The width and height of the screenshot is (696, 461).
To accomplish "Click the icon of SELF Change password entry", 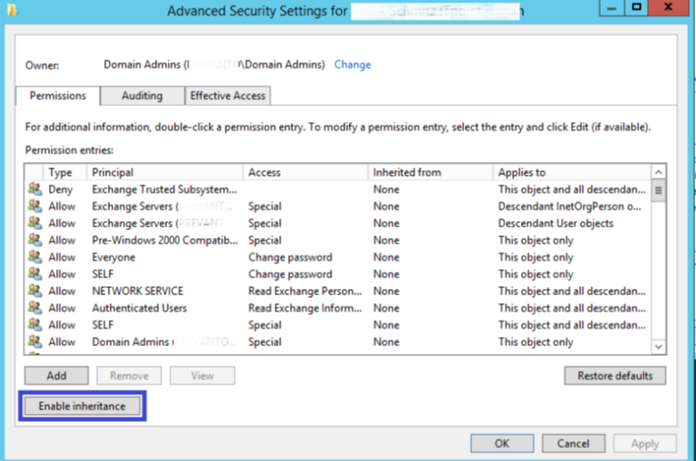I will pyautogui.click(x=34, y=274).
